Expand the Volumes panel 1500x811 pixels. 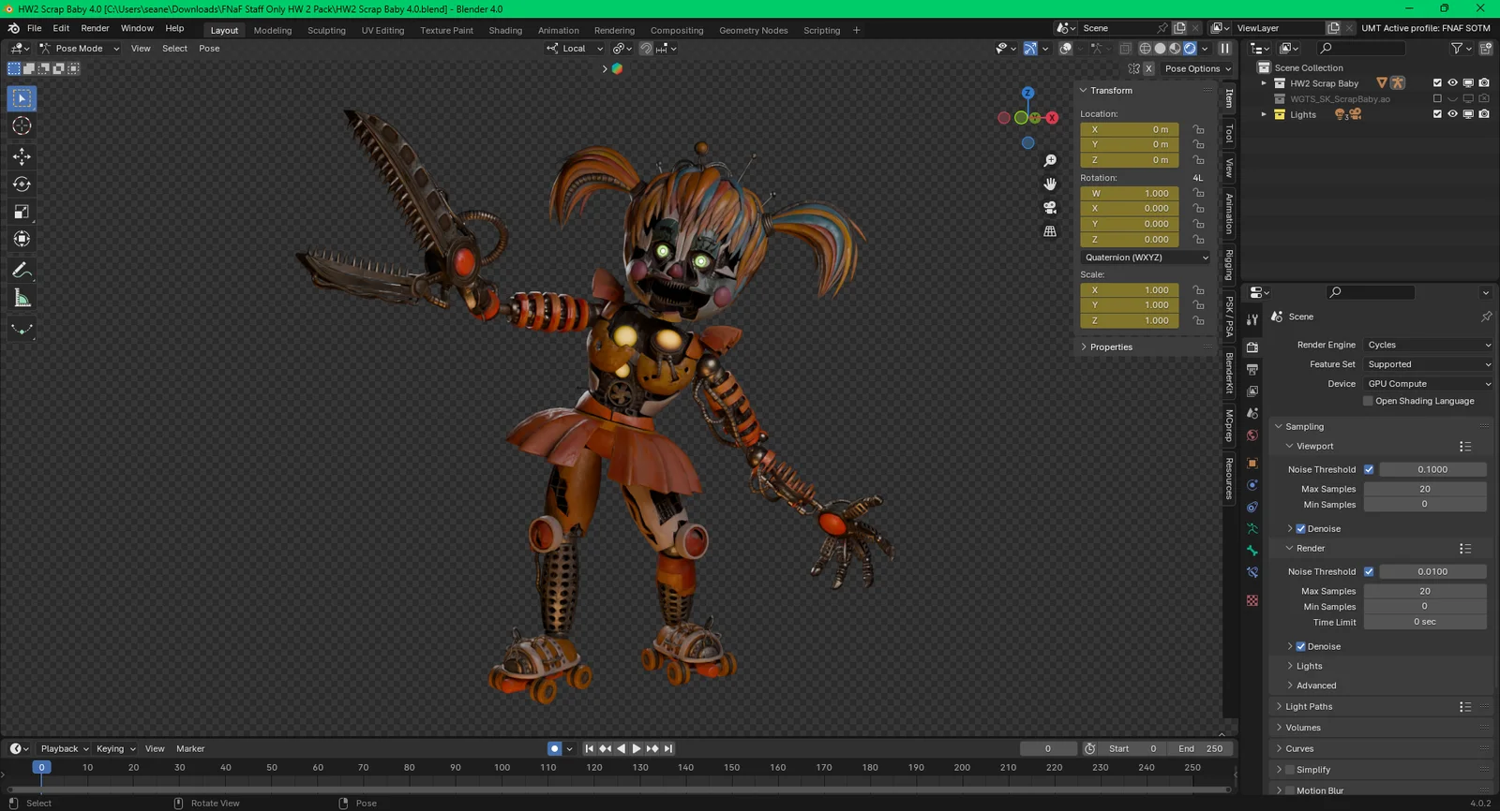tap(1303, 728)
